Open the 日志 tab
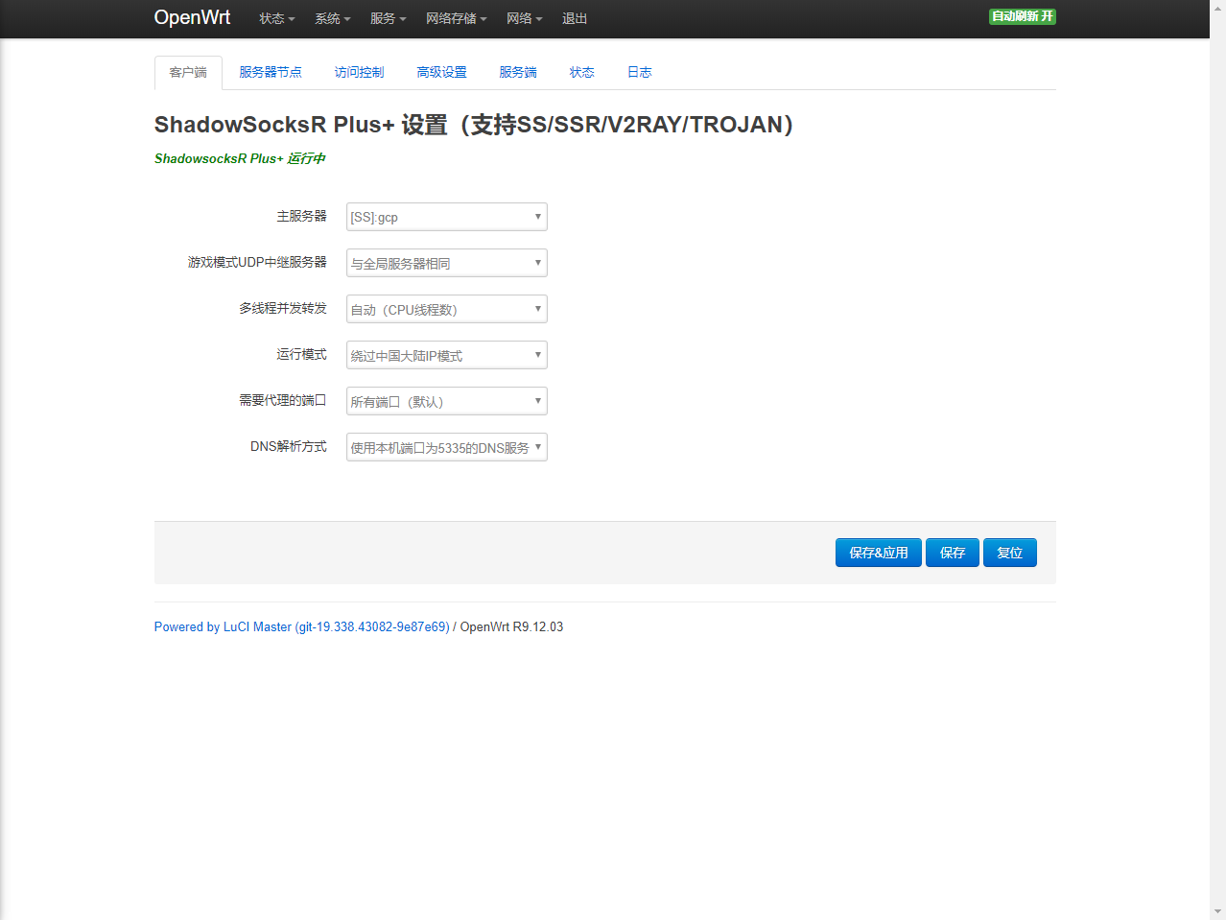Screen dimensions: 1226x920 (x=639, y=72)
